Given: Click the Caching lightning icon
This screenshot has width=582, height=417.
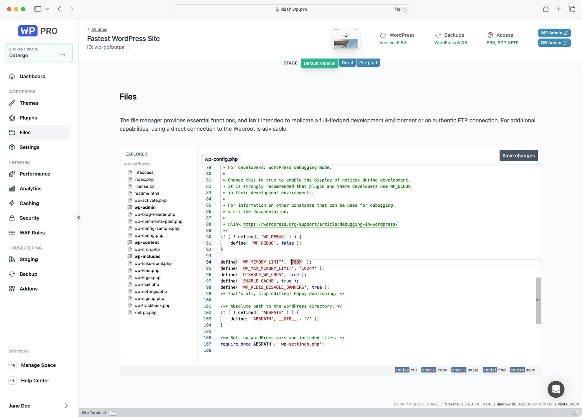Looking at the screenshot, I should [12, 203].
